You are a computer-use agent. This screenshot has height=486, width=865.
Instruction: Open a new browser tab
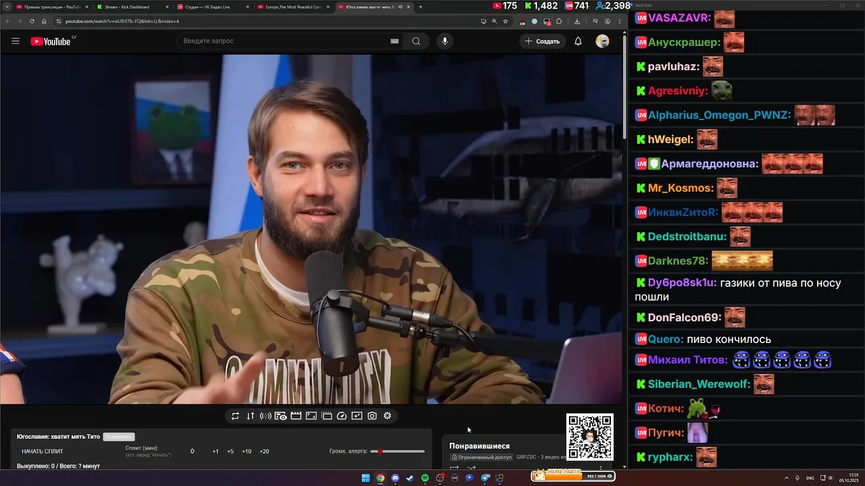click(x=420, y=7)
